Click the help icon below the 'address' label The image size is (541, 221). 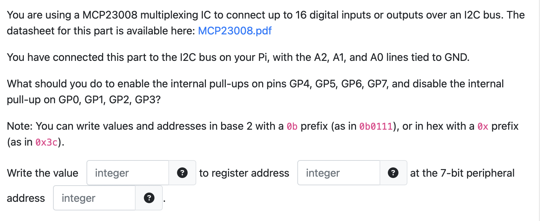click(149, 198)
